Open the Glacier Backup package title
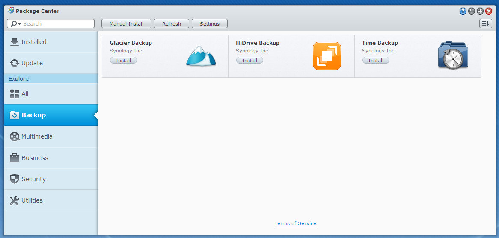499x238 pixels. (131, 43)
